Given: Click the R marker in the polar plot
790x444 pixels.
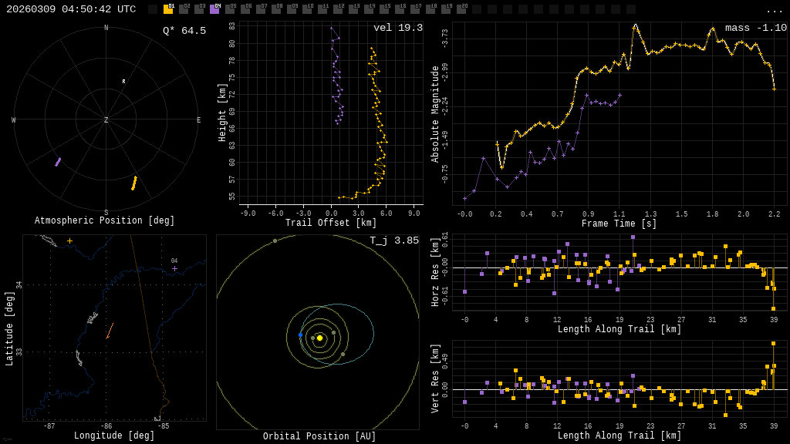Looking at the screenshot, I should click(x=123, y=82).
